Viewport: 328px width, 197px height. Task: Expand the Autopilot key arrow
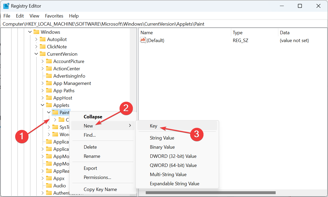coord(36,39)
